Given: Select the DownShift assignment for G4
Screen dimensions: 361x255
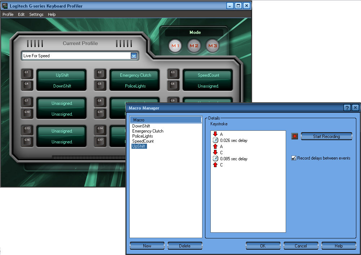Looking at the screenshot, I should coord(62,86).
